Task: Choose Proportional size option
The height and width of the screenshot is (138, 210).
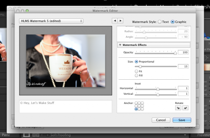Action: pos(136,62)
